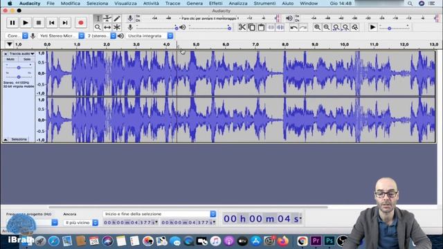Image resolution: width=443 pixels, height=249 pixels.
Task: Click the playback meter speaker icon
Action: click(x=289, y=19)
